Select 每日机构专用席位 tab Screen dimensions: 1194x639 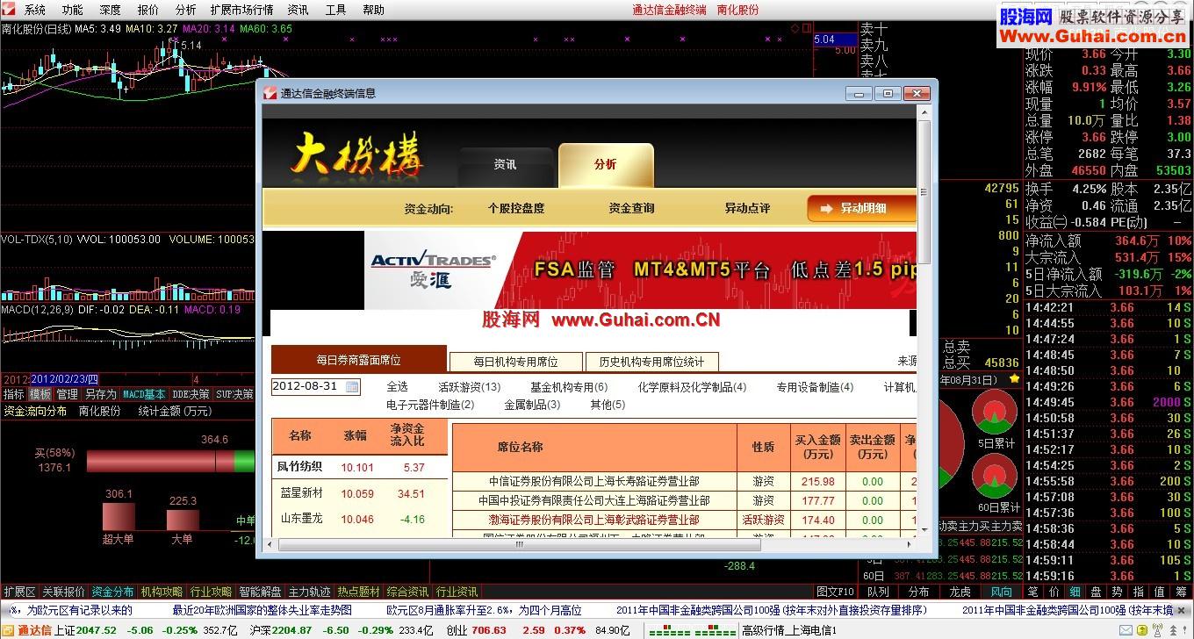pos(515,362)
